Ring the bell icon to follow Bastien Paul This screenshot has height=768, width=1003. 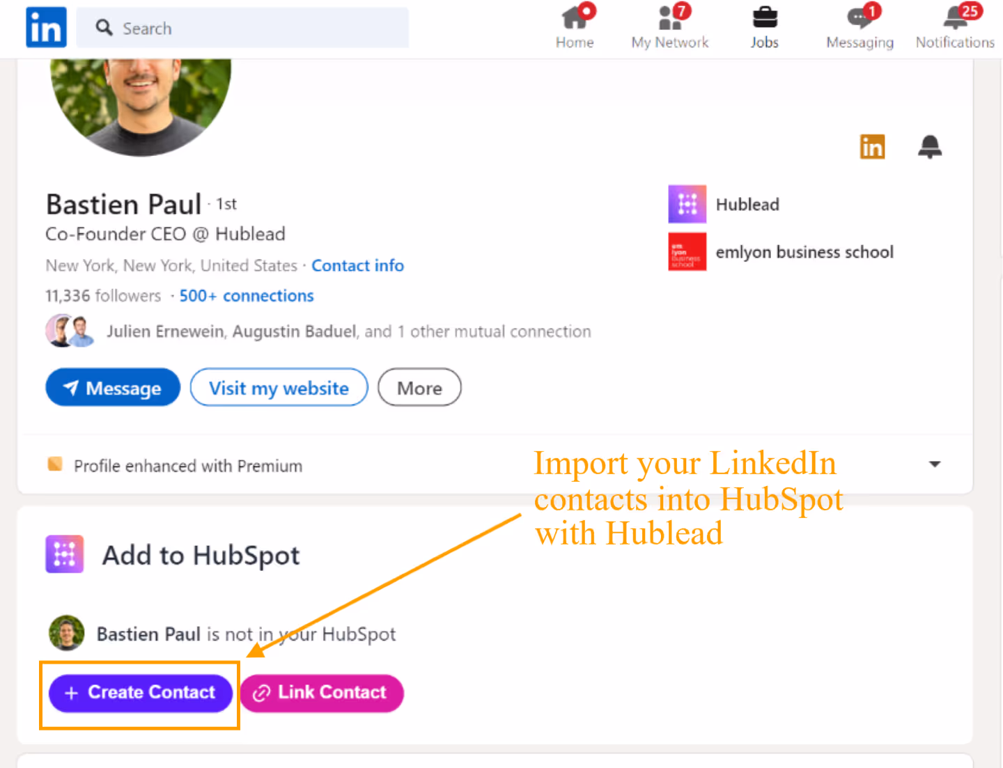tap(930, 147)
